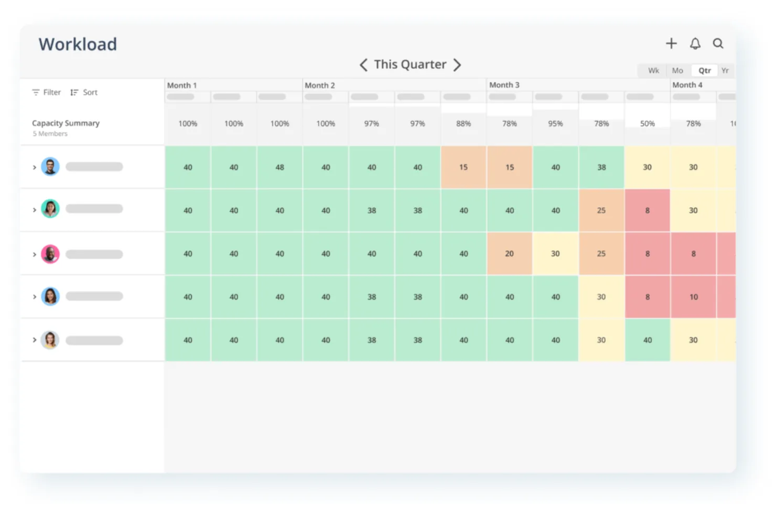Viewport: 776px width, 518px height.
Task: Select the red cell showing 8 hours
Action: [x=647, y=210]
